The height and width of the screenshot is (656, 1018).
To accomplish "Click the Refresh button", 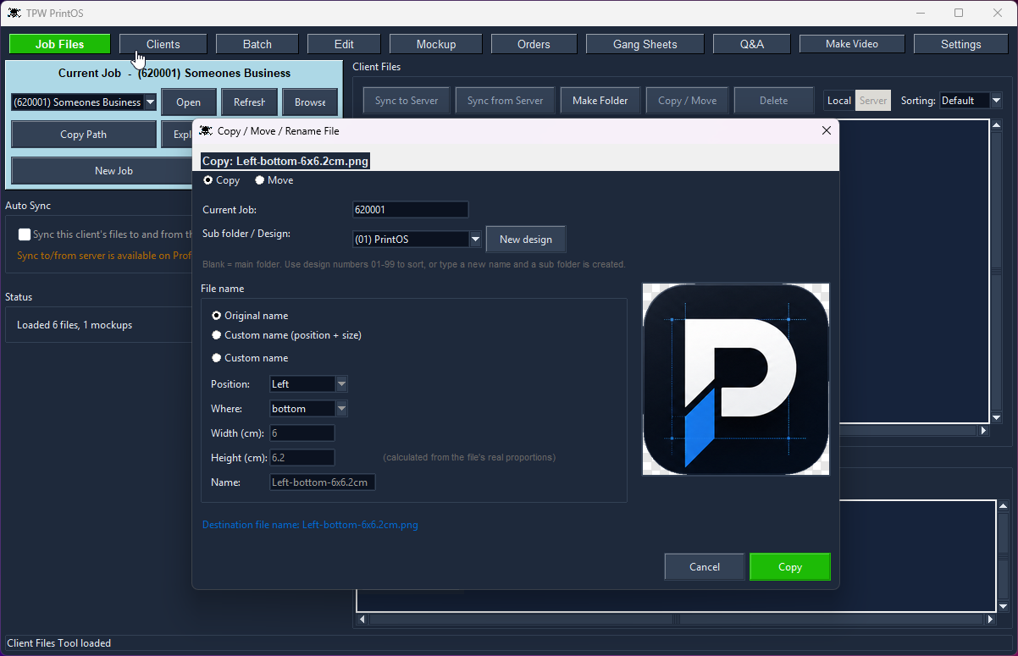I will coord(249,102).
